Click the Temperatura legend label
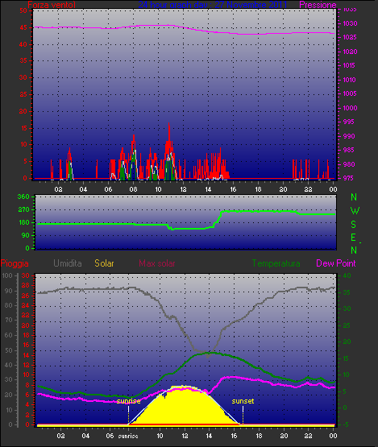 pyautogui.click(x=276, y=263)
